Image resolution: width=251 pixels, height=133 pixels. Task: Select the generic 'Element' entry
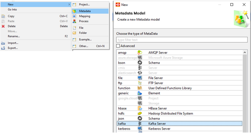click(154, 93)
